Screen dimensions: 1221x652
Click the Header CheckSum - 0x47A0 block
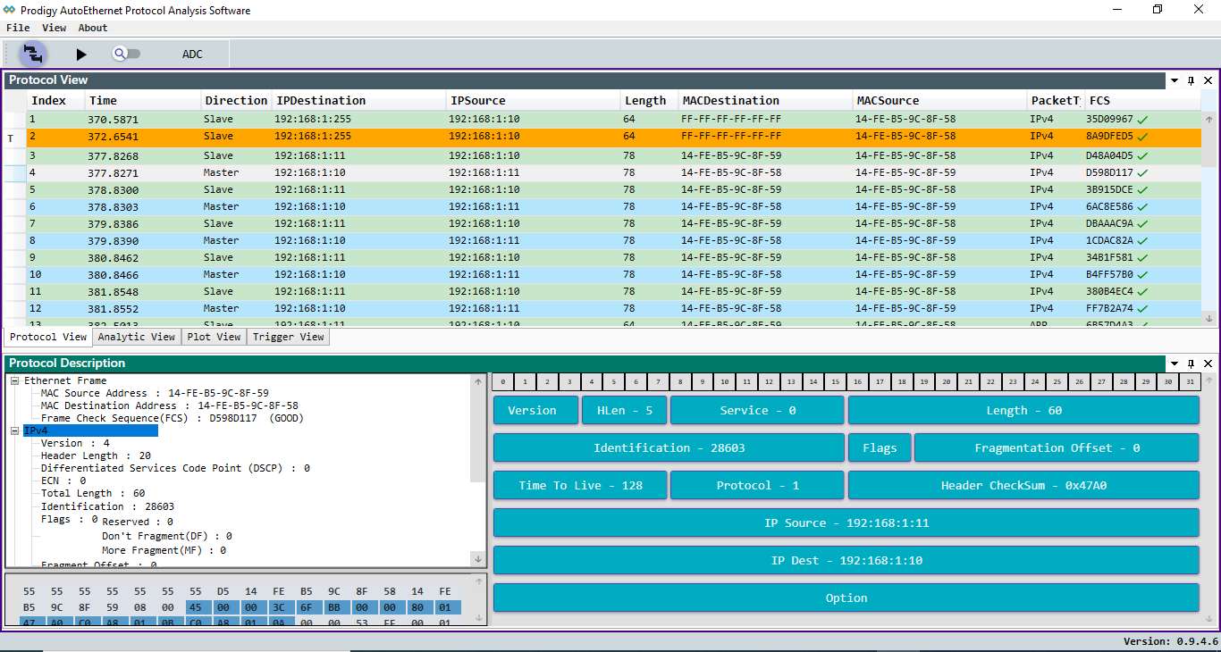tap(1023, 485)
